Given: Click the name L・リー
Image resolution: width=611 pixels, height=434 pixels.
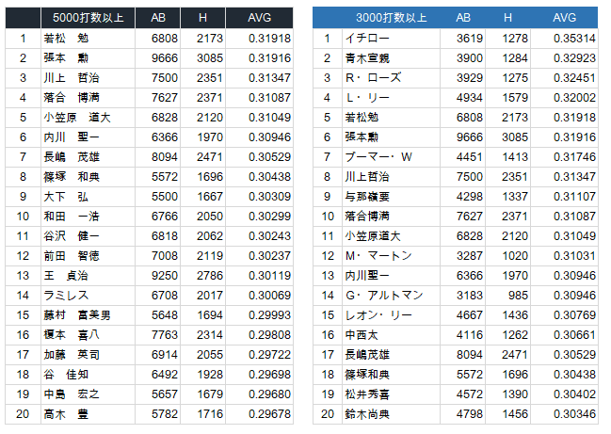Looking at the screenshot, I should [367, 98].
